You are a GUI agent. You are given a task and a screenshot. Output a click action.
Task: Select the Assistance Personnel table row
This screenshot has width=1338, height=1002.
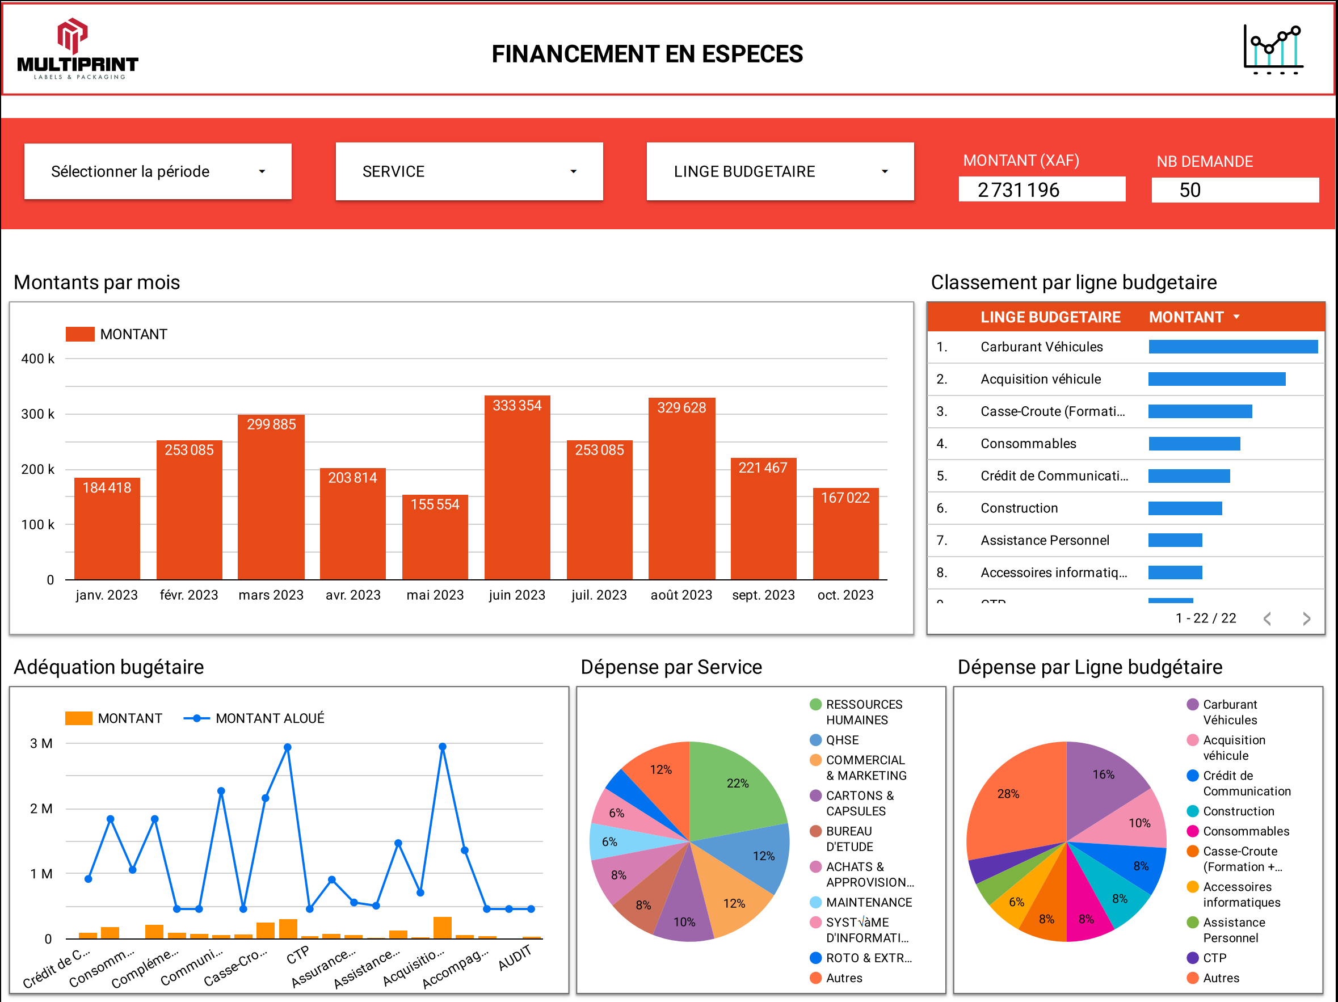1126,540
